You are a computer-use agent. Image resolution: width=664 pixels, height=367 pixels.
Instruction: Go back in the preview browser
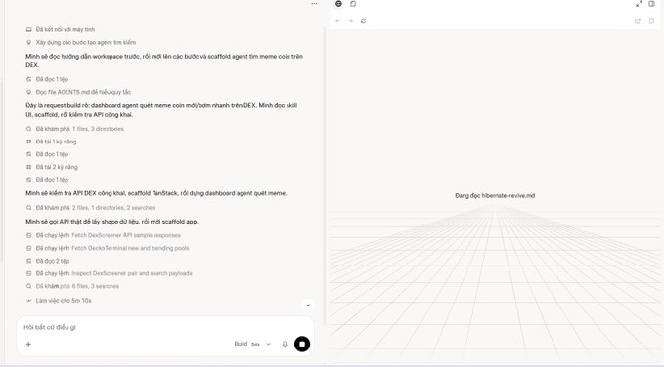(338, 20)
